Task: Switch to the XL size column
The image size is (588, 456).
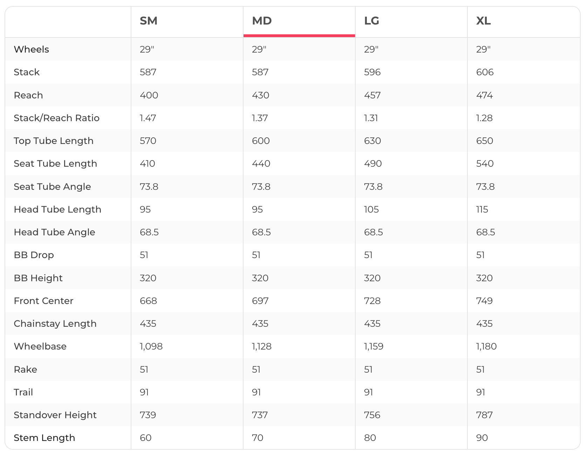Action: [483, 21]
